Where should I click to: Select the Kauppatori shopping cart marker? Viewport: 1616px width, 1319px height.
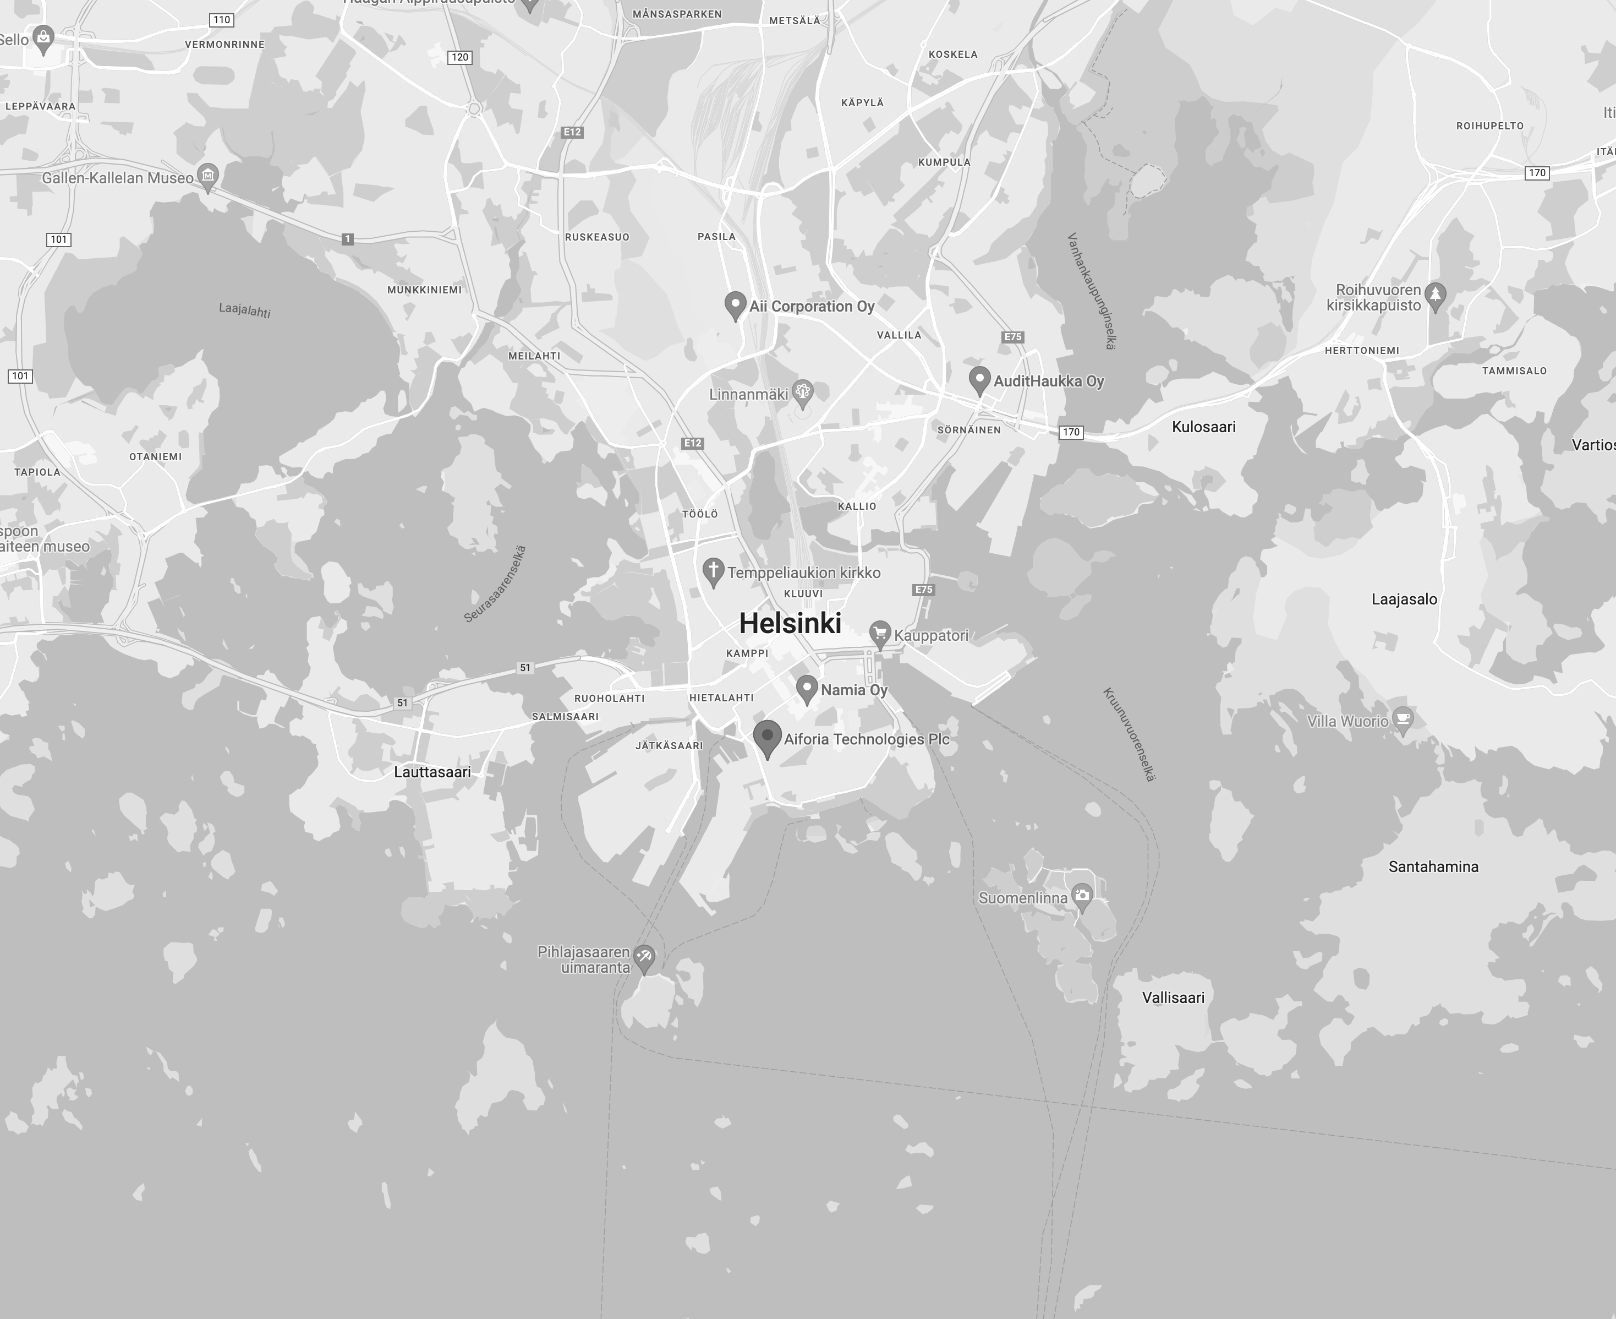click(879, 635)
